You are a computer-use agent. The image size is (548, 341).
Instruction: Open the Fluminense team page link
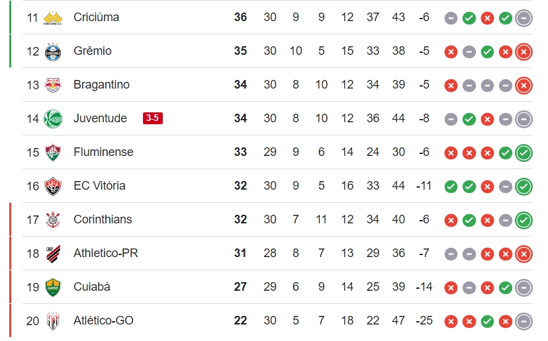(103, 152)
